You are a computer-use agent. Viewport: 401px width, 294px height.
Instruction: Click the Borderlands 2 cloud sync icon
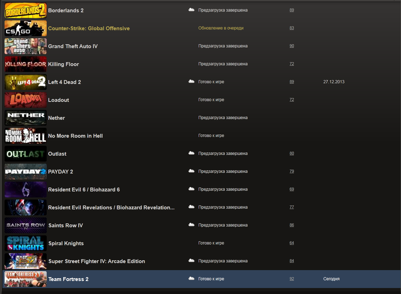click(x=191, y=10)
